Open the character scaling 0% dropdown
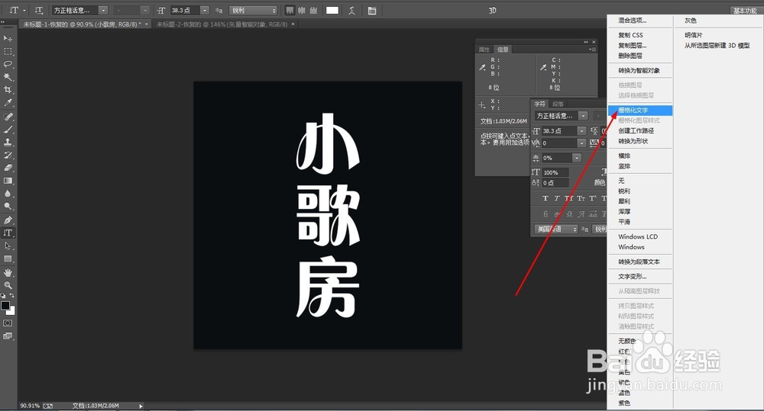 tap(577, 158)
